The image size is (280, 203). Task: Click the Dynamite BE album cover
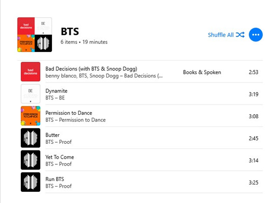click(31, 94)
